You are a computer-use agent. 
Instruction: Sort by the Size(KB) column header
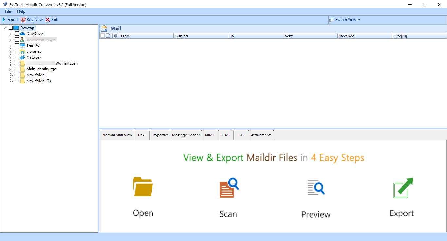click(x=420, y=36)
